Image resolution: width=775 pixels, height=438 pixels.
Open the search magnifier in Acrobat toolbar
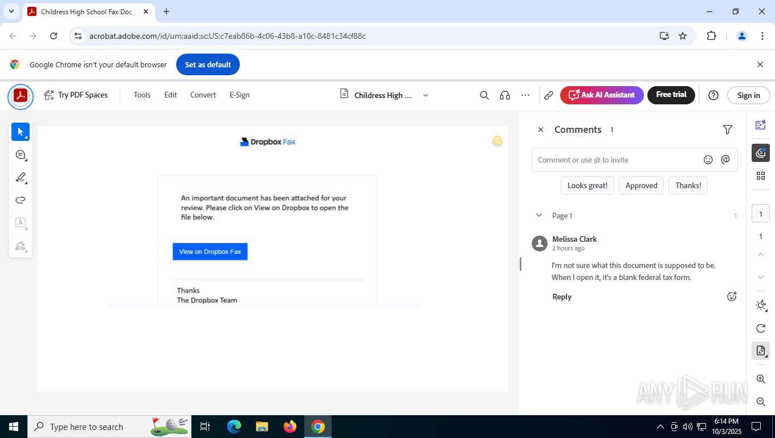tap(484, 95)
